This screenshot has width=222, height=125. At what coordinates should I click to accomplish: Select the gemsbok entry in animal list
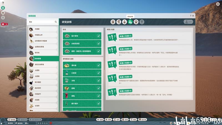point(43,88)
